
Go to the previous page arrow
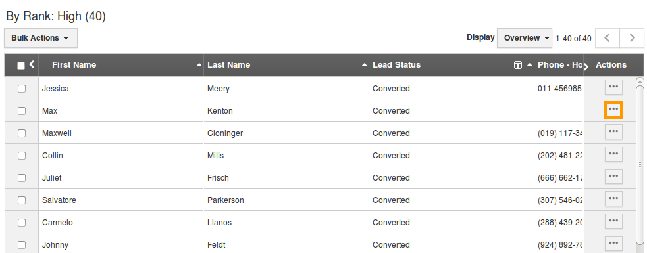608,38
